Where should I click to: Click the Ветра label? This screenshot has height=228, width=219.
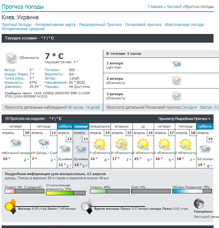point(10,70)
